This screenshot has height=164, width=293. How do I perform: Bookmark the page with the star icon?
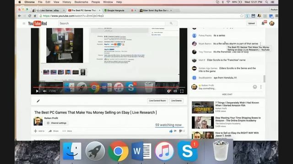[241, 16]
